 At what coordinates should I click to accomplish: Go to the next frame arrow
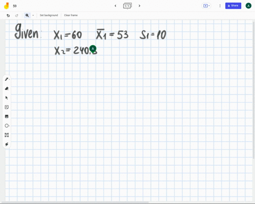click(x=139, y=6)
